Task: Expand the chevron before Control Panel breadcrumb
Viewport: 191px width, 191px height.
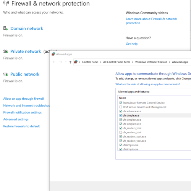Action: coord(79,62)
